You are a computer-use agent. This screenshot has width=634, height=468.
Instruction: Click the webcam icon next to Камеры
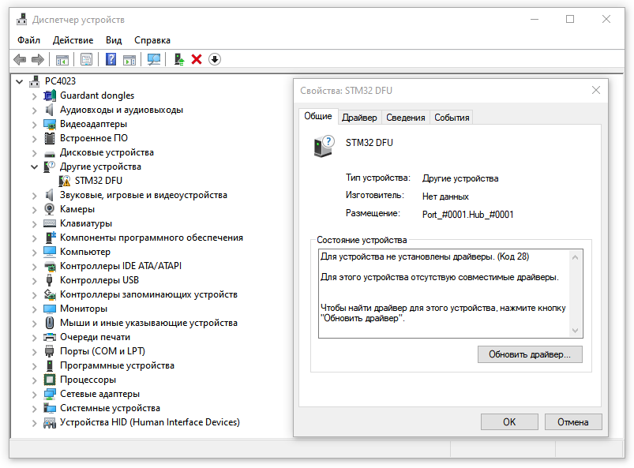(x=50, y=209)
